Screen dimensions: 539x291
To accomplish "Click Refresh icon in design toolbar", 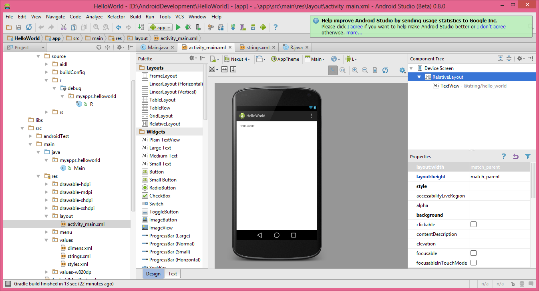I will (x=385, y=70).
